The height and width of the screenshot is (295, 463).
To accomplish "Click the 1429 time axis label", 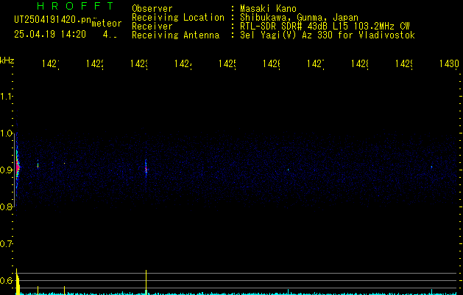I will coord(404,64).
